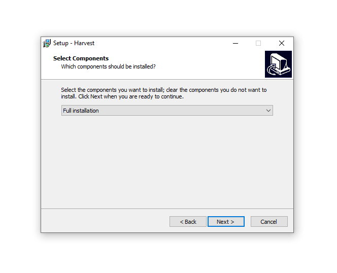This screenshot has height=273, width=337.
Task: Open the Full installation combo box
Action: coord(167,111)
